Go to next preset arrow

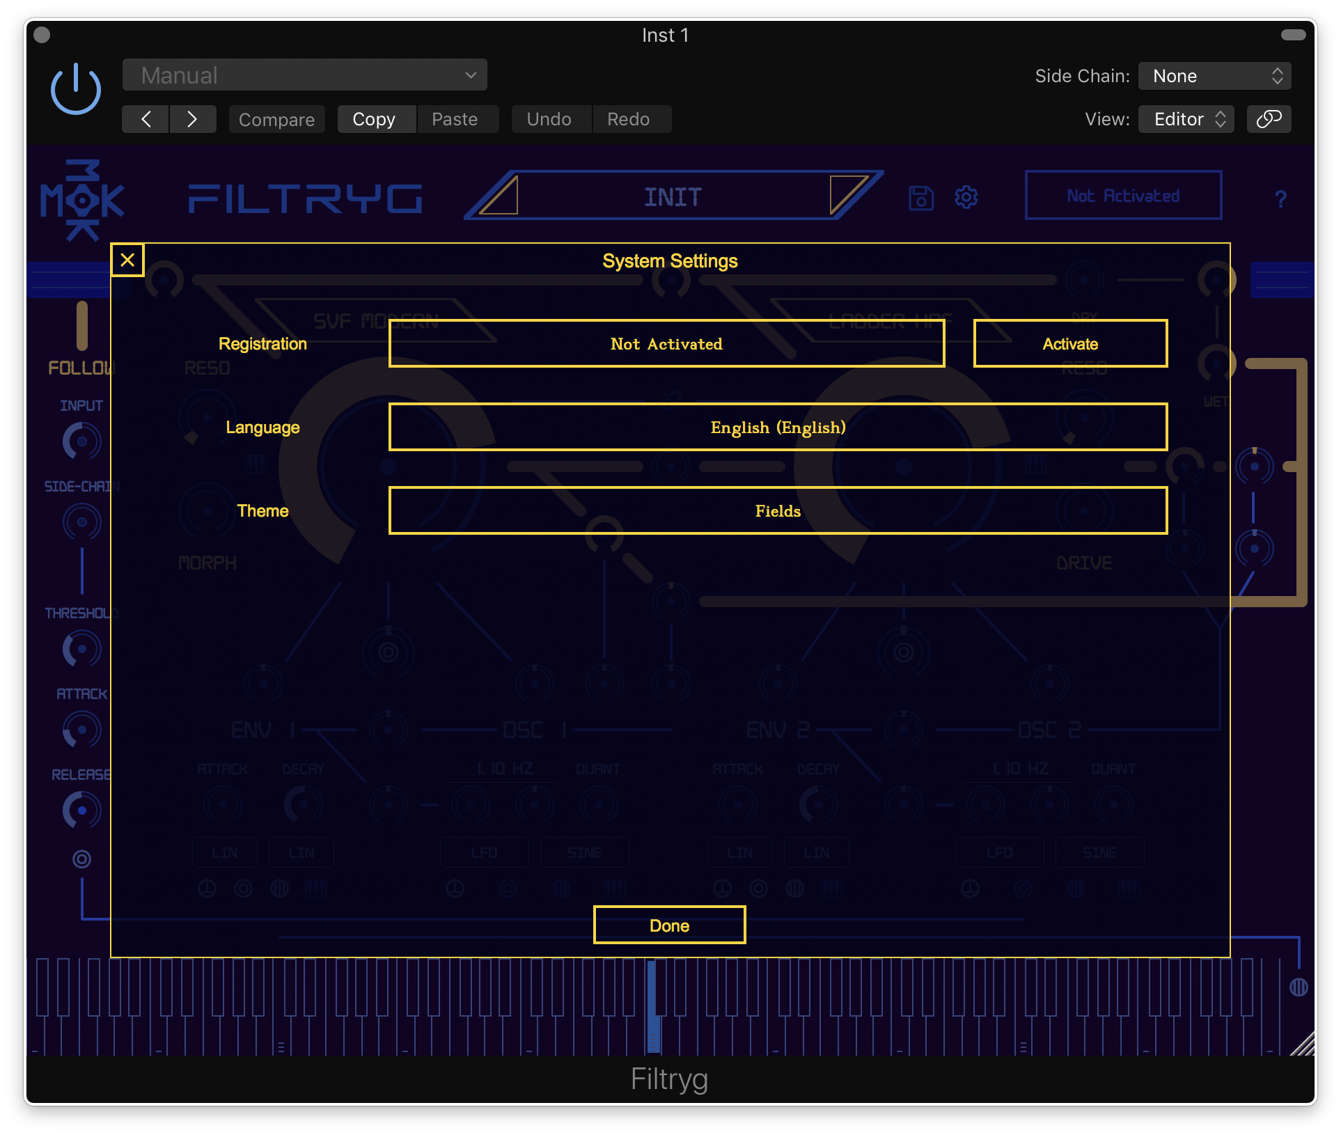pyautogui.click(x=192, y=119)
